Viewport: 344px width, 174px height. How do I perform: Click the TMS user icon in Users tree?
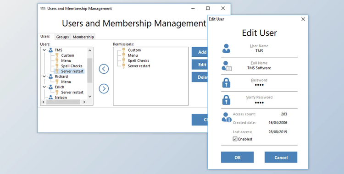coord(50,50)
